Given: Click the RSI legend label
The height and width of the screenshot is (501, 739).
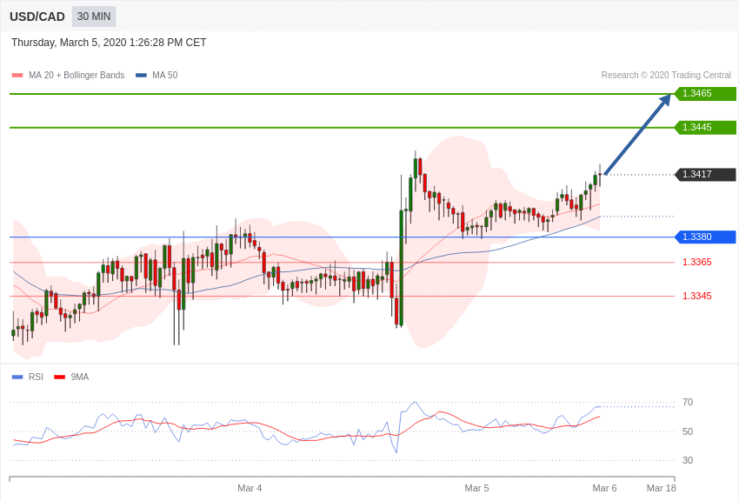Looking at the screenshot, I should point(36,377).
